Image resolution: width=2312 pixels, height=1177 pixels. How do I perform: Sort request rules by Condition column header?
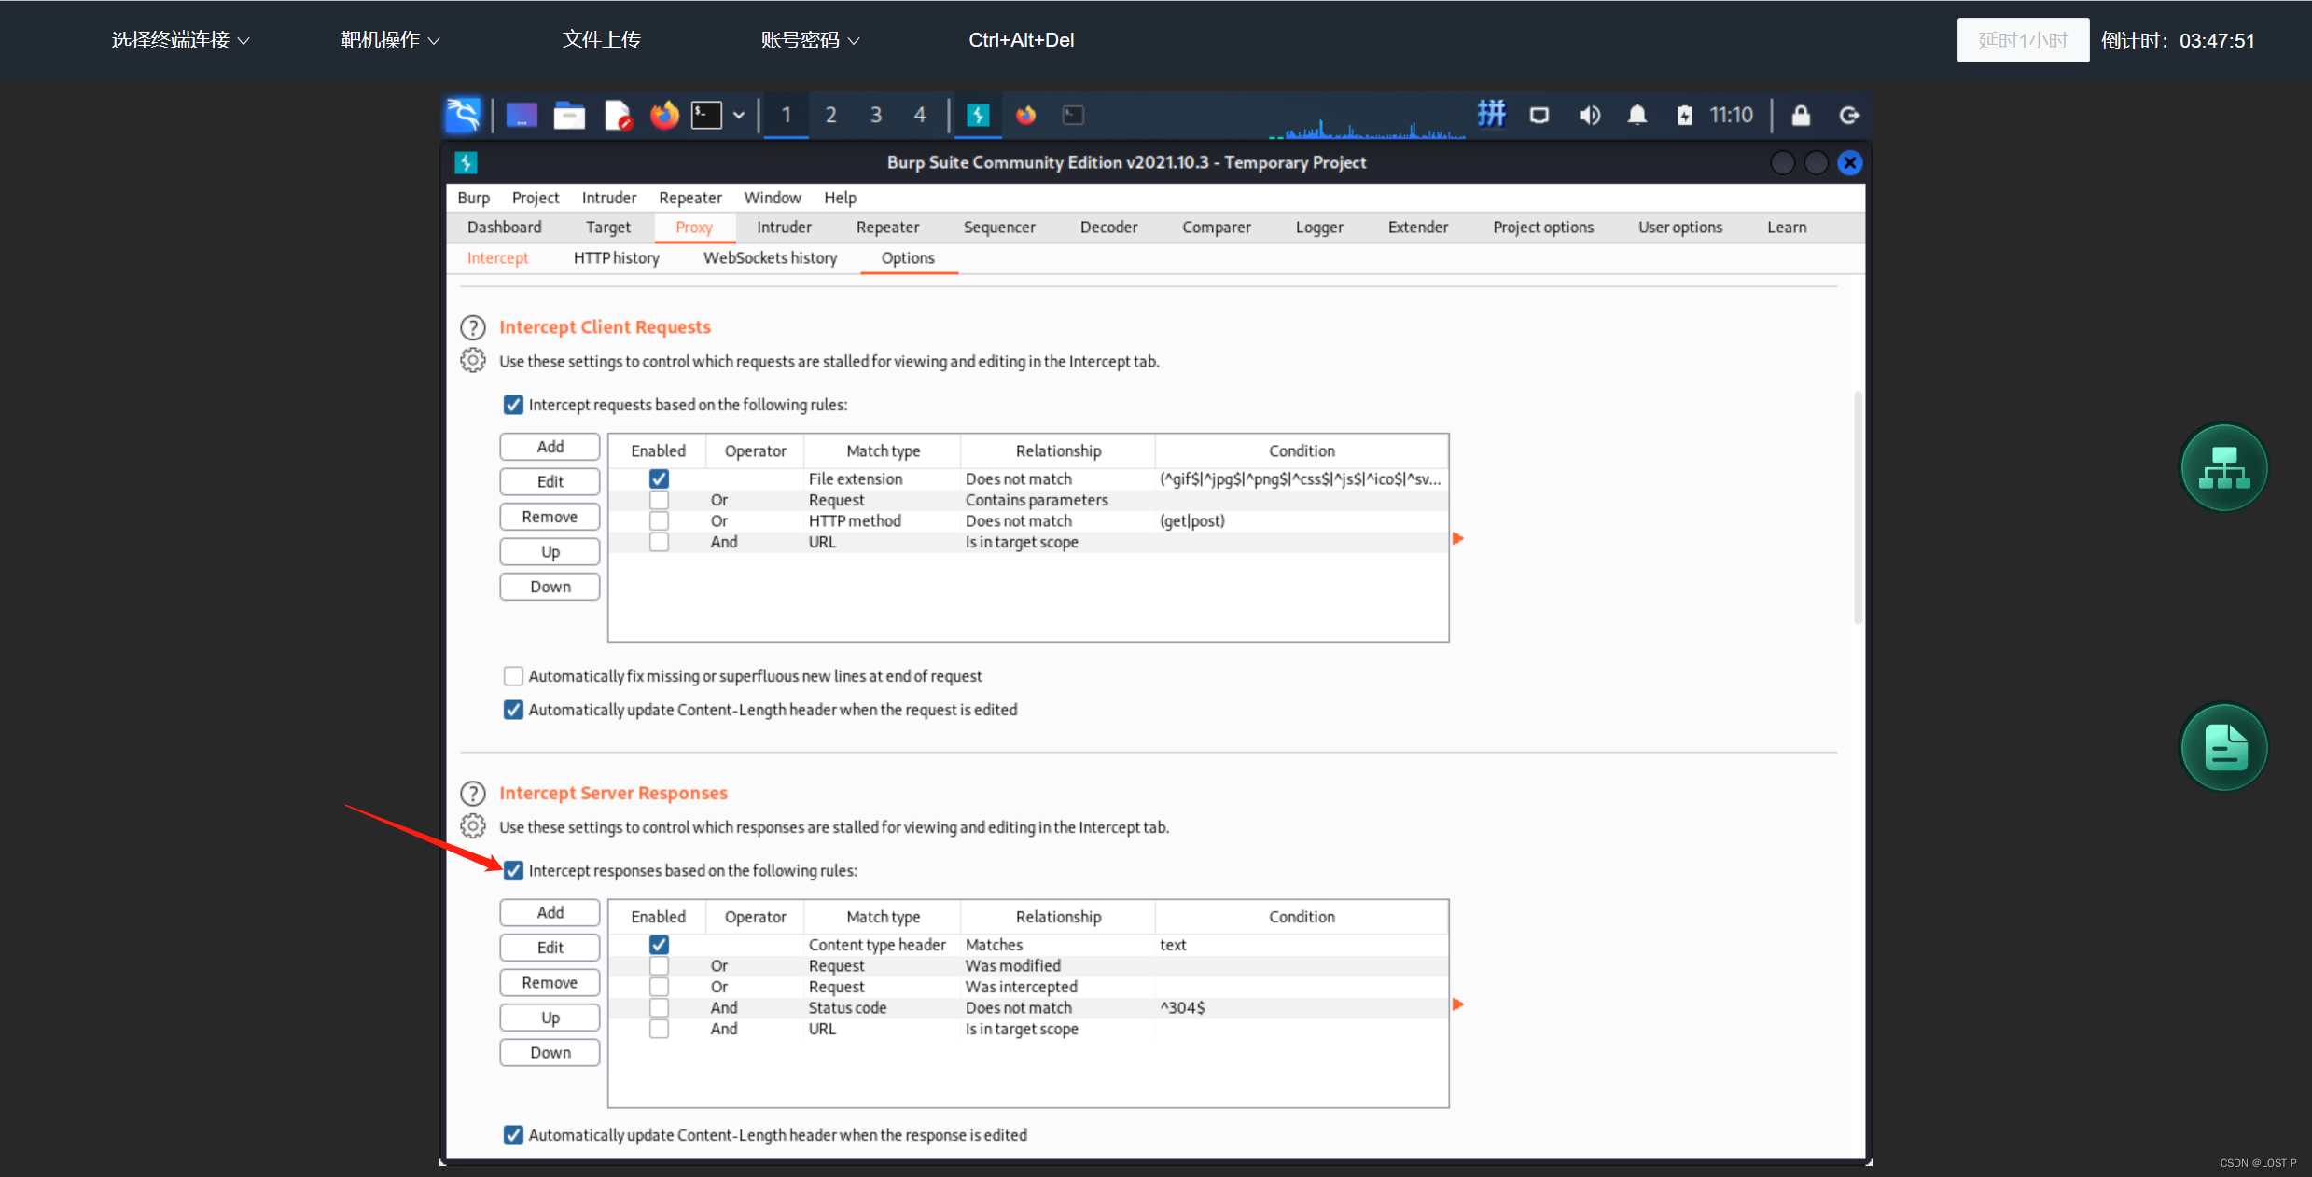tap(1302, 450)
